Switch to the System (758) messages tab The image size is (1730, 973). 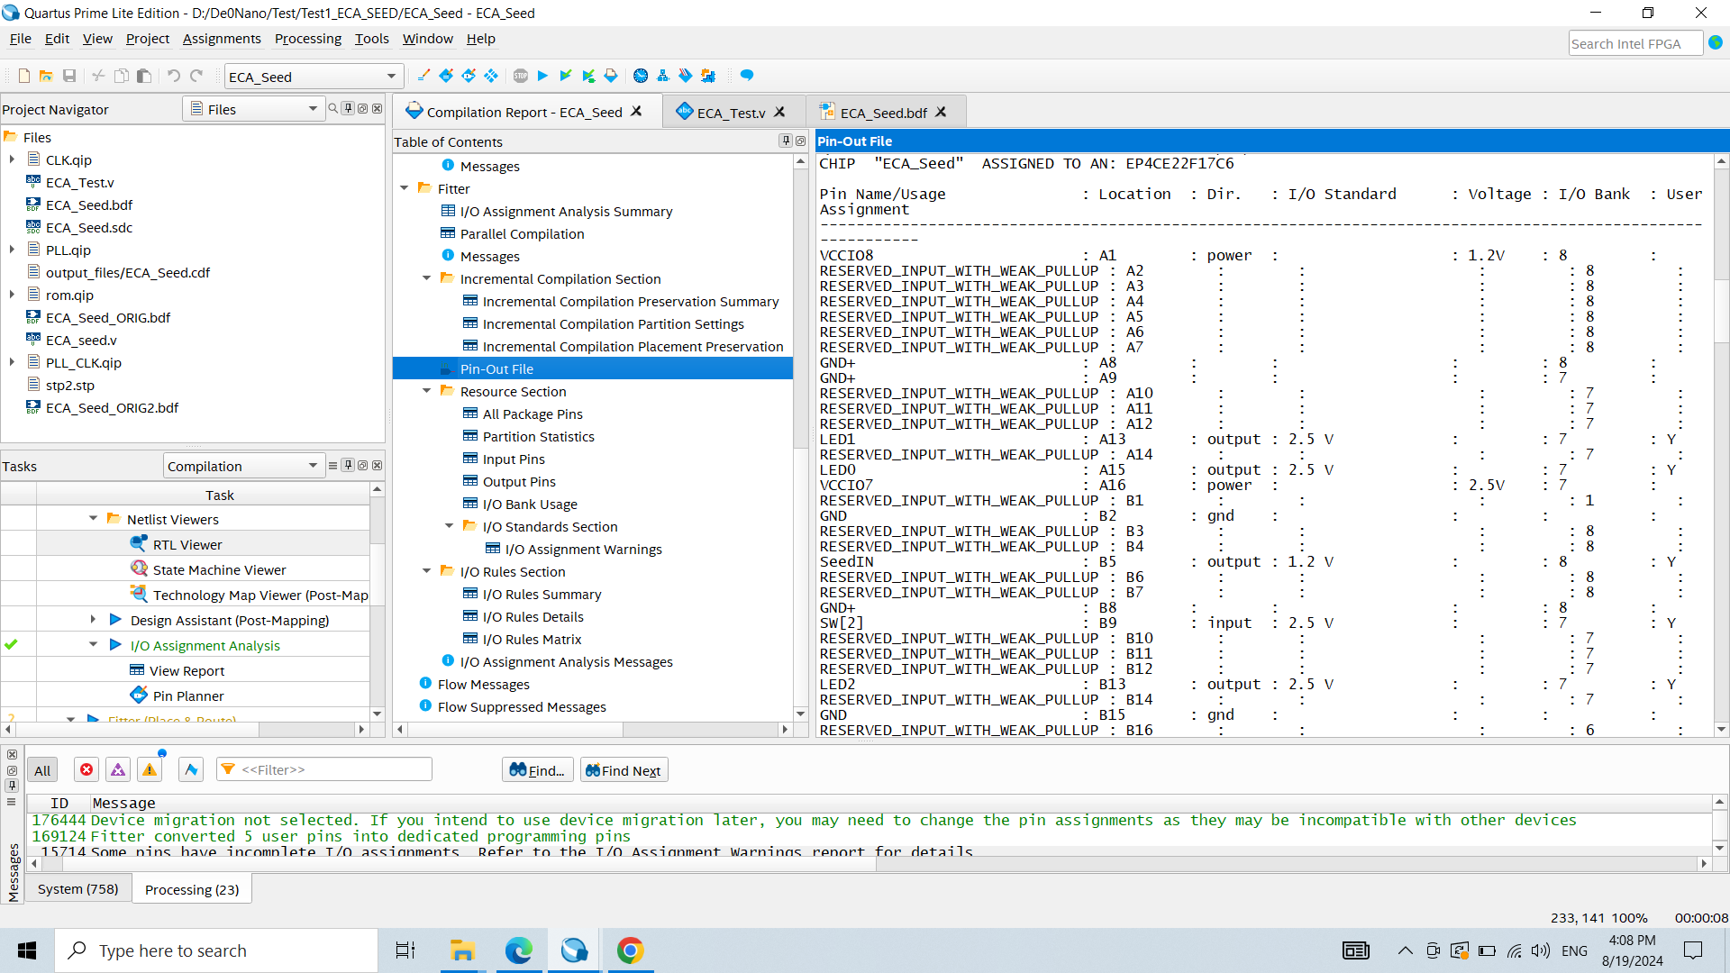(x=77, y=889)
